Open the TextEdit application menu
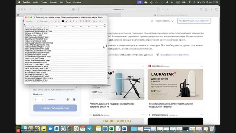Screen dimensions: 236x133 (27, 2)
